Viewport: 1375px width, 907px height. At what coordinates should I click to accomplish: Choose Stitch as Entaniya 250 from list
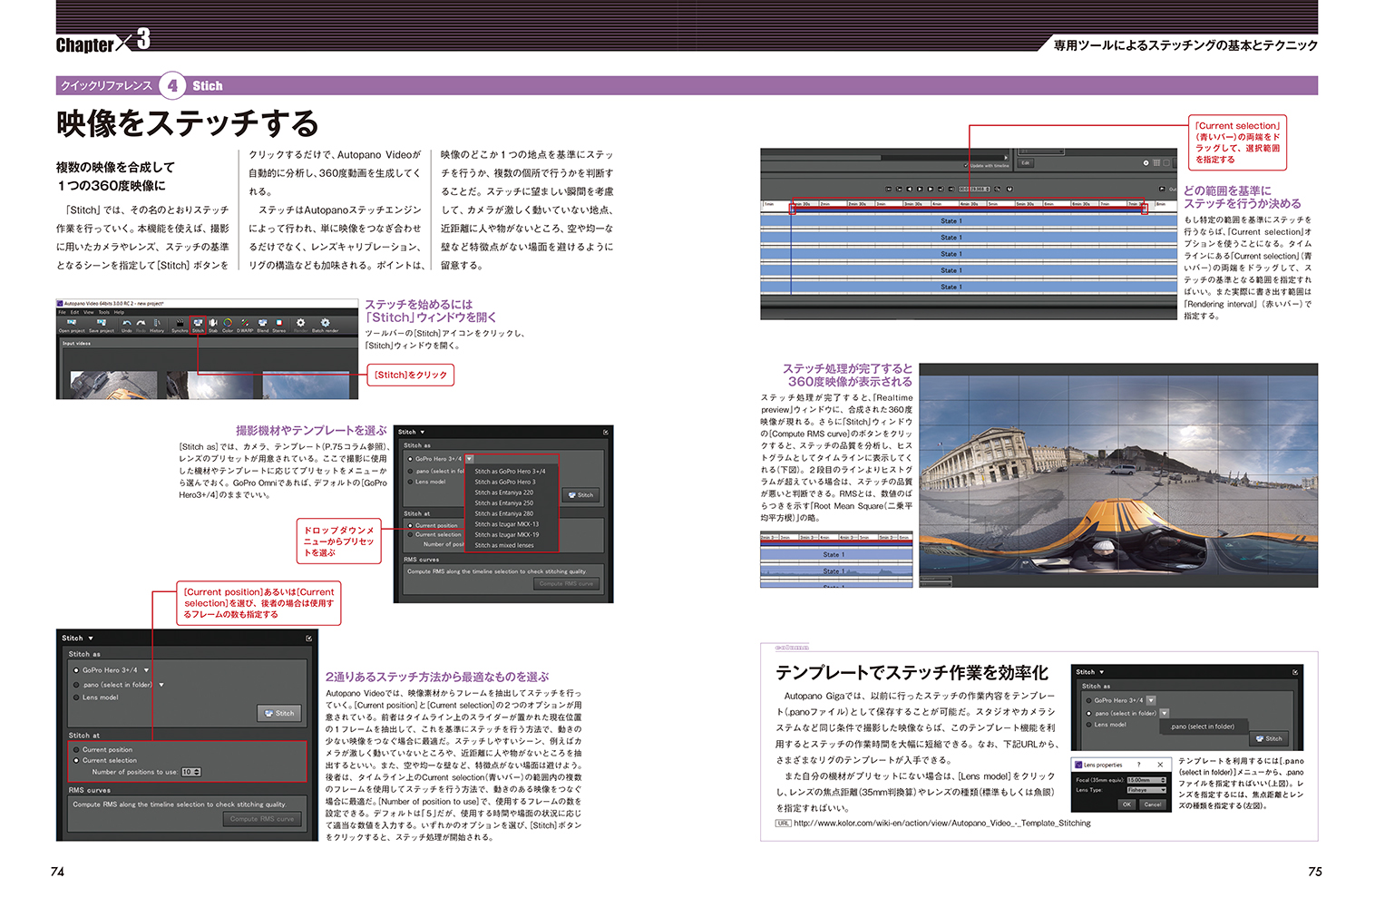(504, 503)
